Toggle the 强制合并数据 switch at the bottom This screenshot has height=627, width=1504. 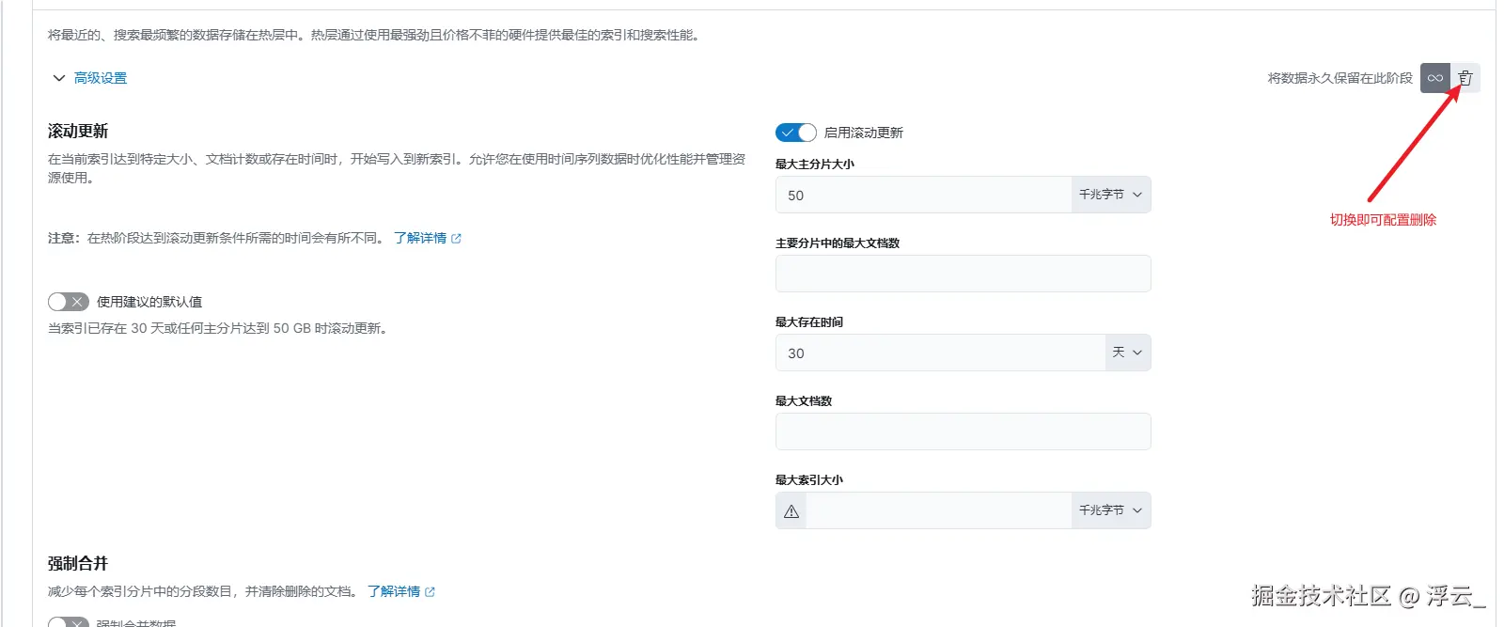(69, 622)
